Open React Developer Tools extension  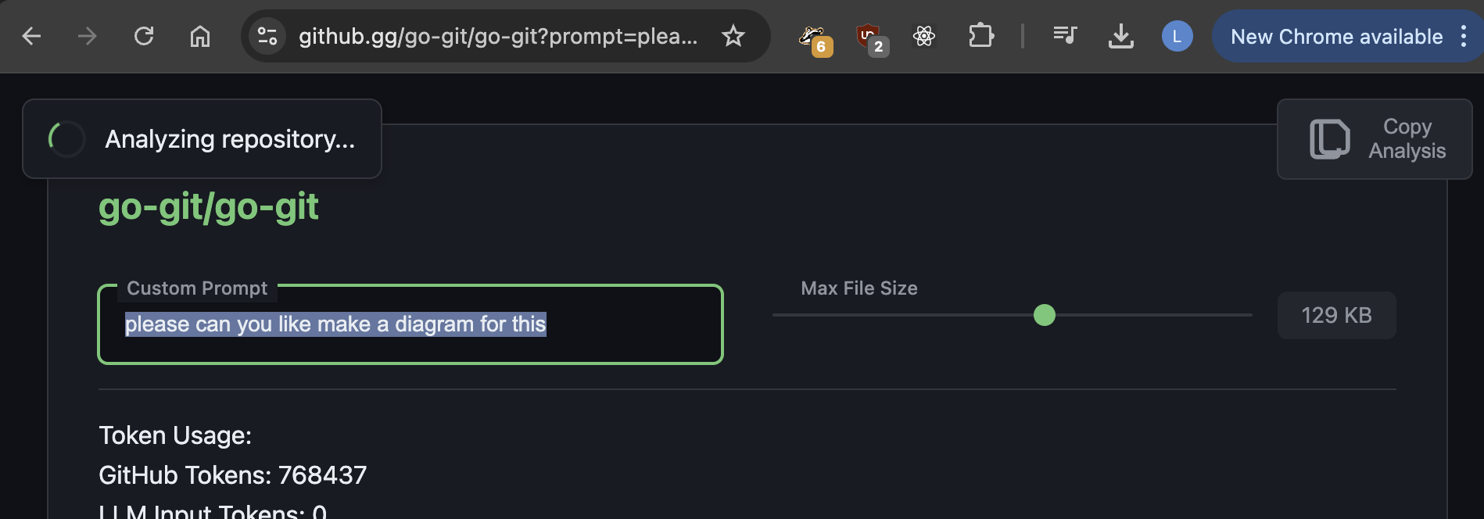925,36
